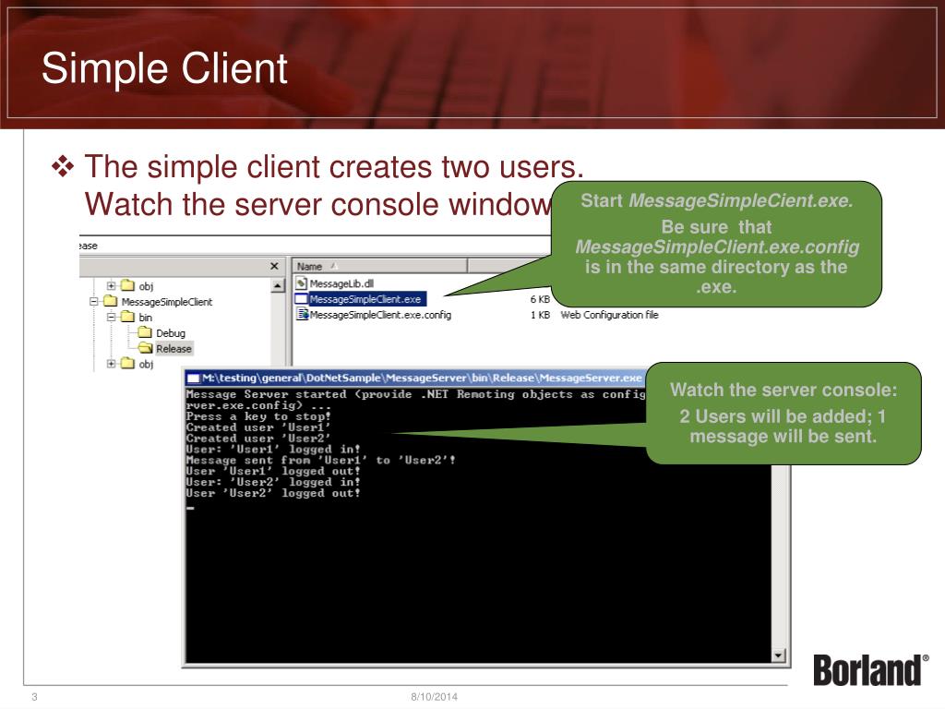Expand the obj node above MessageSimpleClient
Screen dimensions: 945x709
pos(111,285)
